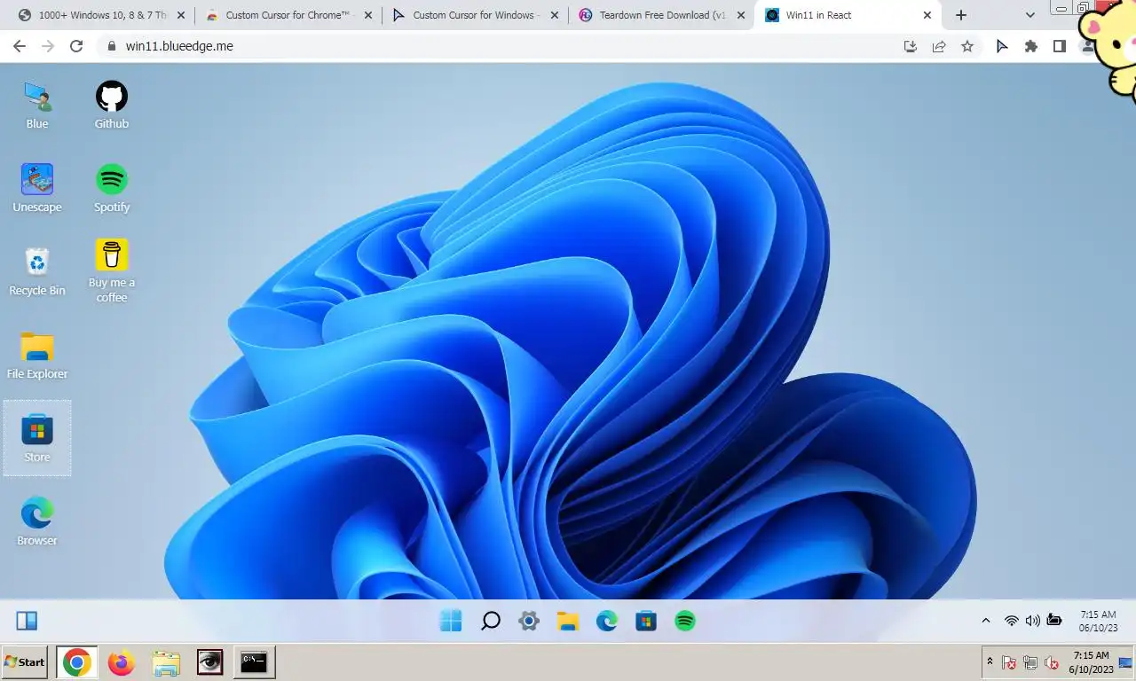Click the volume icon in Win11 tray
The image size is (1136, 681).
1032,621
